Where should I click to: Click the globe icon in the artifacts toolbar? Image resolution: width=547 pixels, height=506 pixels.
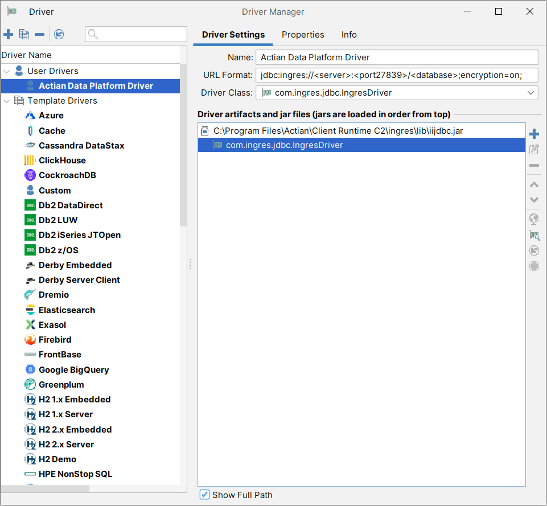click(534, 219)
